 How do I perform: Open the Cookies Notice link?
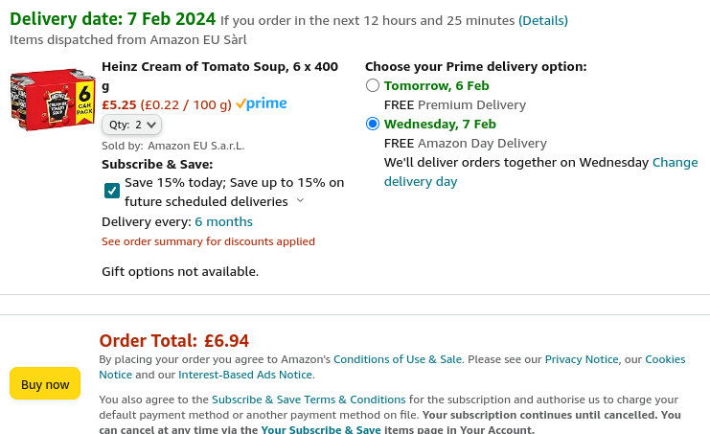pyautogui.click(x=665, y=359)
